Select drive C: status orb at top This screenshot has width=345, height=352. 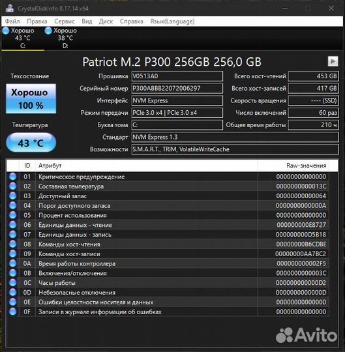coord(6,31)
